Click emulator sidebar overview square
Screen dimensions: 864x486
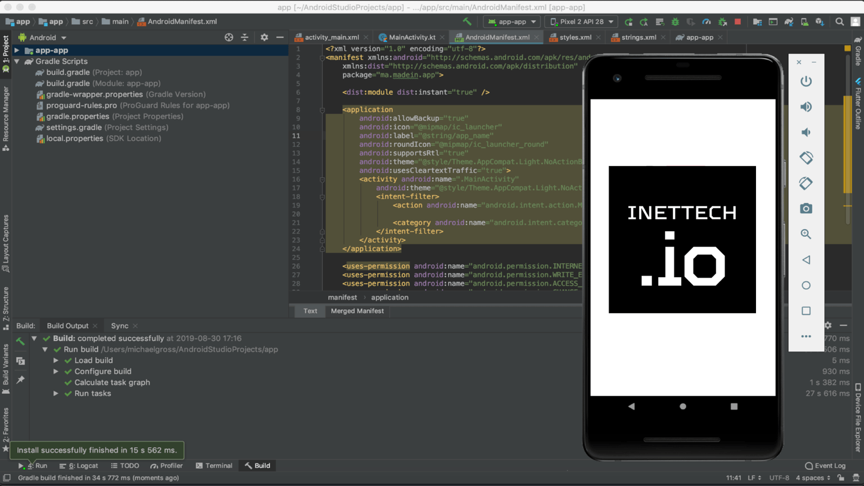[806, 310]
